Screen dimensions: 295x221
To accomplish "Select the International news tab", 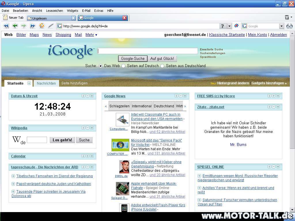I will (142, 106).
